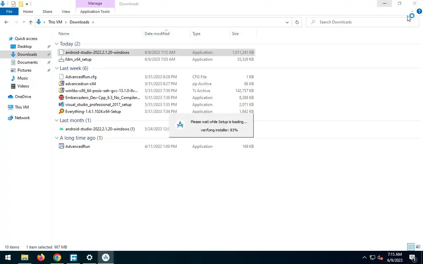Select the fdm_x64_setup file icon
Image resolution: width=423 pixels, height=264 pixels.
pyautogui.click(x=61, y=59)
